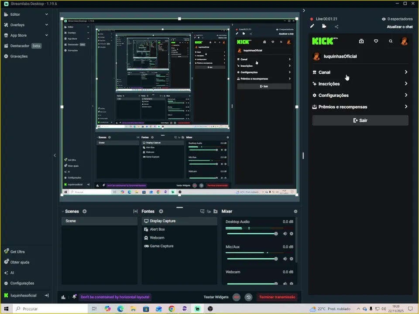Viewport: 419px width, 314px height.
Task: Expand Prêmios e recompensas entry
Action: pos(360,106)
